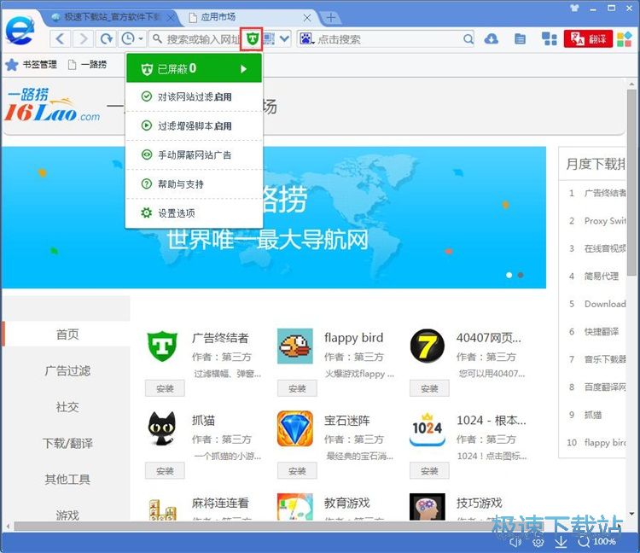The width and height of the screenshot is (640, 553).
Task: Click the mute sound icon in status bar
Action: tap(515, 541)
